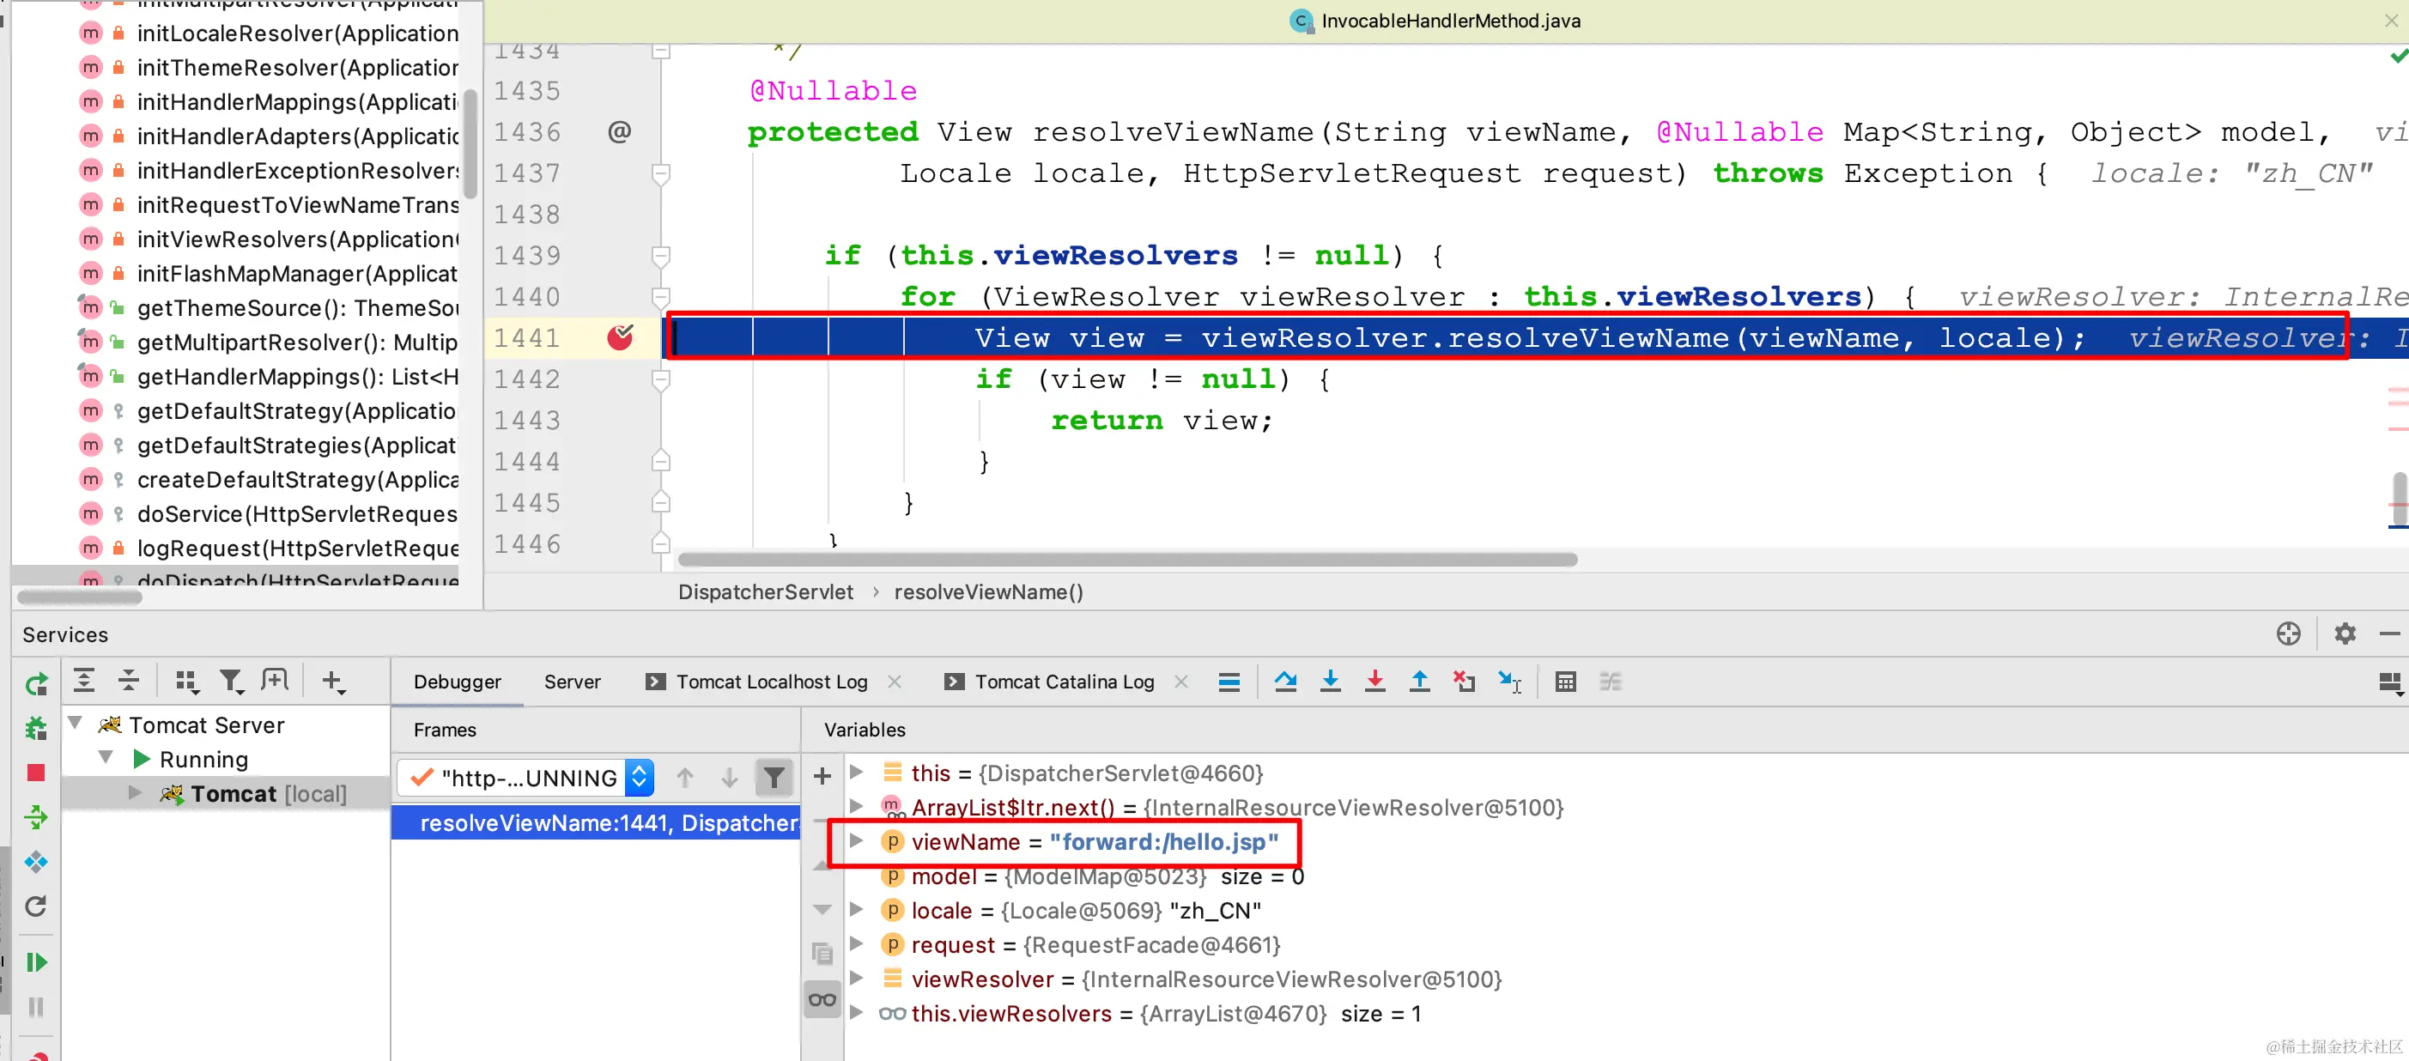Viewport: 2409px width, 1061px height.
Task: Click the Step Over debugger icon
Action: (1286, 682)
